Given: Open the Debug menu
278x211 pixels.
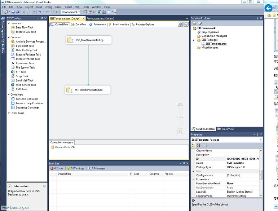Looking at the screenshot, I should tap(48, 7).
